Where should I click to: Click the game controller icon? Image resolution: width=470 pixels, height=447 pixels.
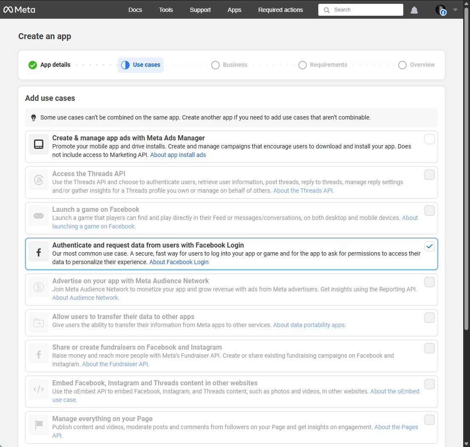point(39,216)
